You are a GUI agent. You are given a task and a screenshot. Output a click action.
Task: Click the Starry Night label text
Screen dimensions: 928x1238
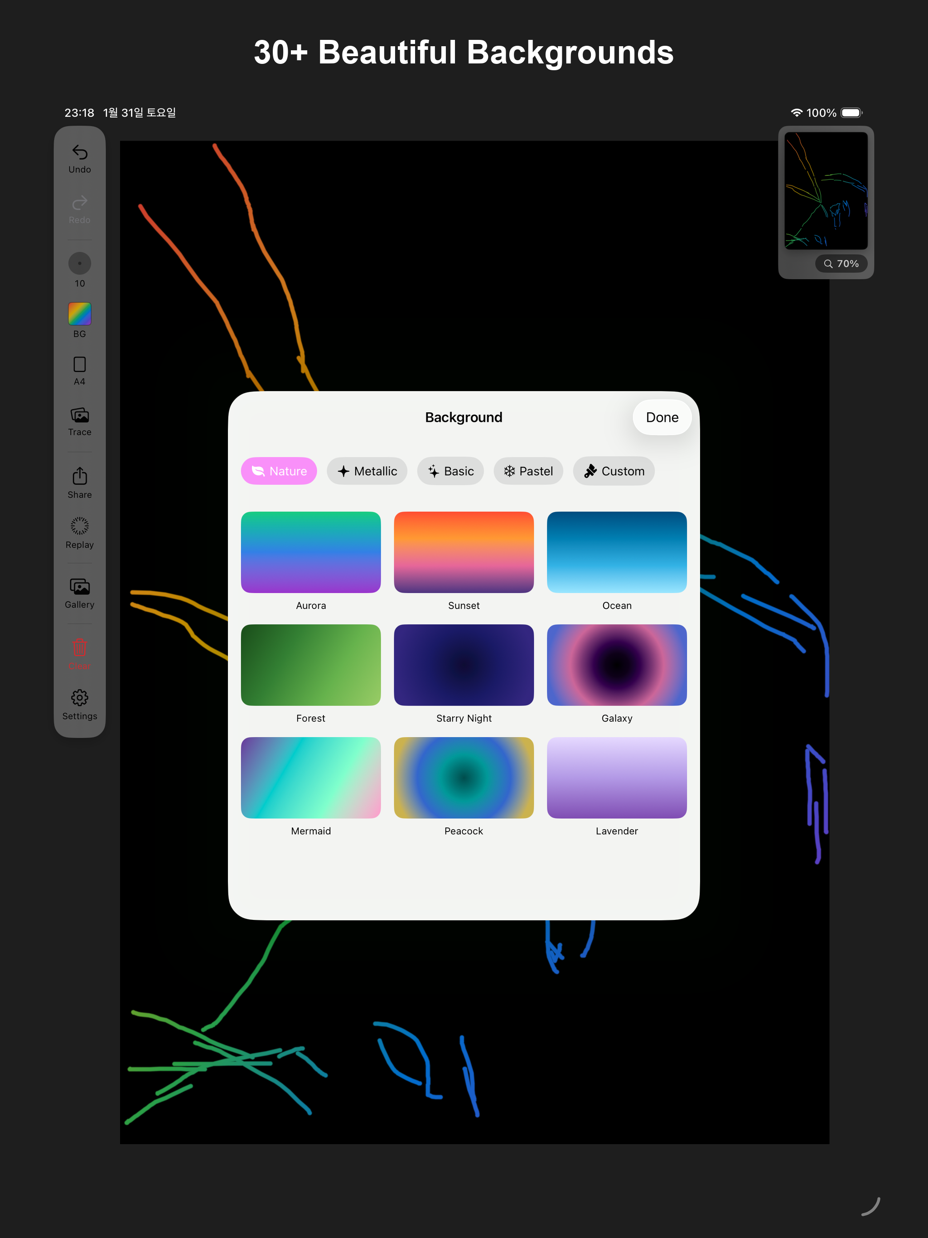[464, 719]
